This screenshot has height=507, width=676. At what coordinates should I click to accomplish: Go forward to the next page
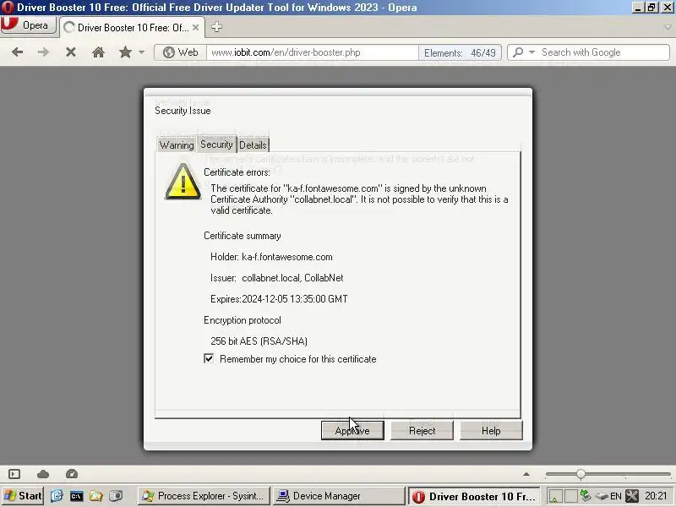click(43, 52)
